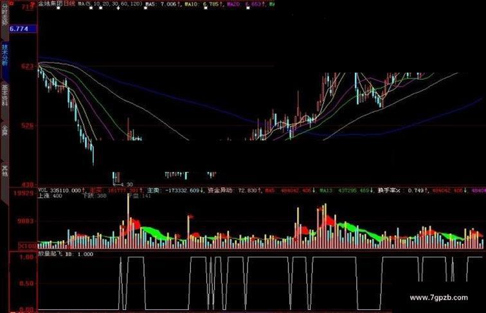This screenshot has width=486, height=313.
Task: Click the 放量起飞 indicator name
Action: tap(50, 254)
